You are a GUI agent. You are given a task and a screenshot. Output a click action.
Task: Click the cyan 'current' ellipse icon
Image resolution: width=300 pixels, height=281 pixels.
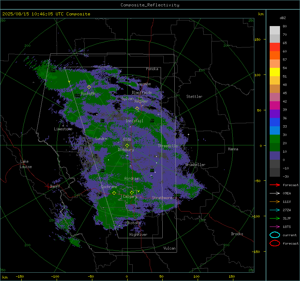pos(275,235)
